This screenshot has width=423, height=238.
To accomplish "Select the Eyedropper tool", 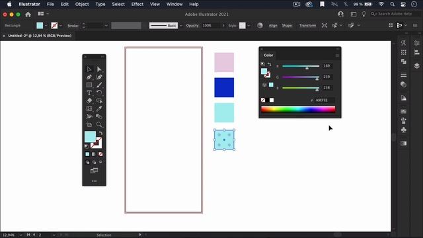I will (x=99, y=108).
